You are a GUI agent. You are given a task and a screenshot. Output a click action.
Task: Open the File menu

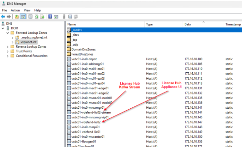[4, 10]
